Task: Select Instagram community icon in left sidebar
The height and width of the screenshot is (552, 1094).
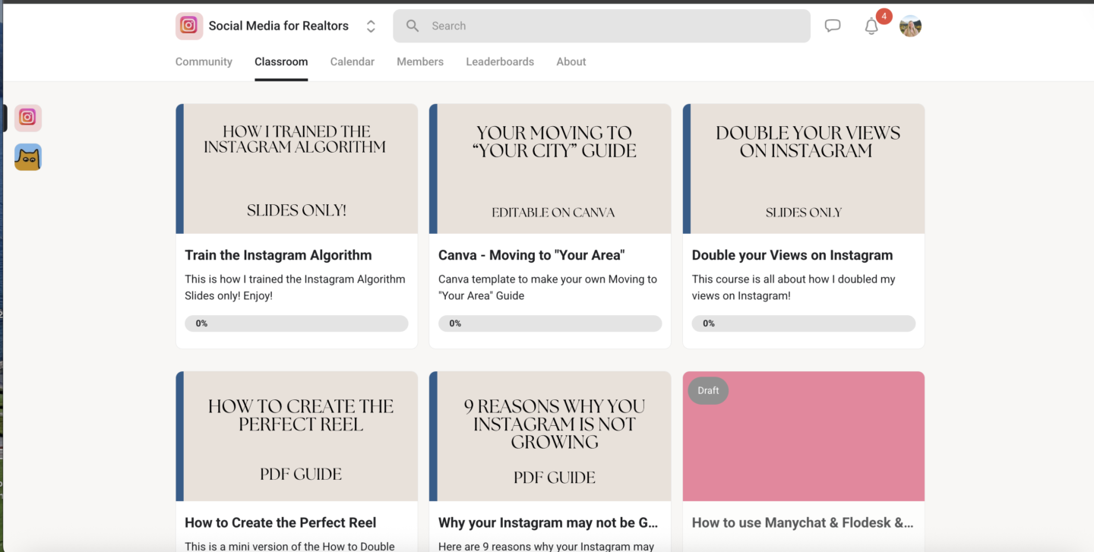Action: tap(28, 118)
